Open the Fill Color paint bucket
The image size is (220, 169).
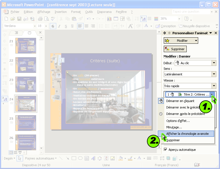point(121,158)
